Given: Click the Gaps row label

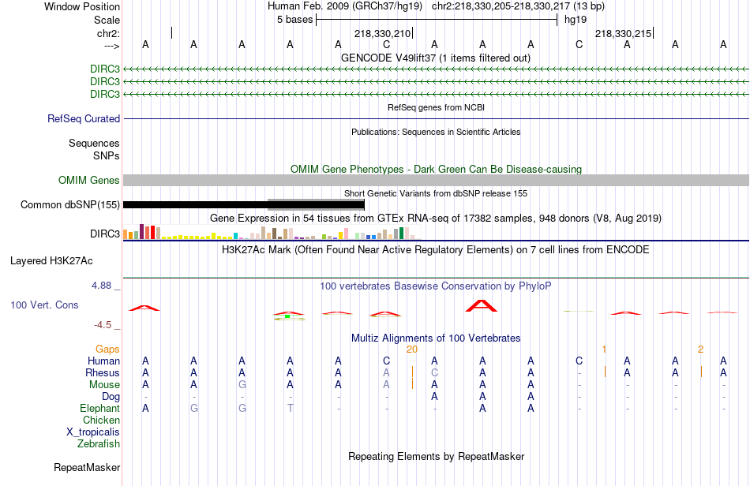Looking at the screenshot, I should pos(107,349).
